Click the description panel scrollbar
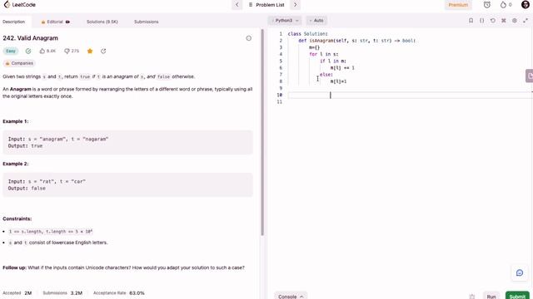 click(262, 132)
